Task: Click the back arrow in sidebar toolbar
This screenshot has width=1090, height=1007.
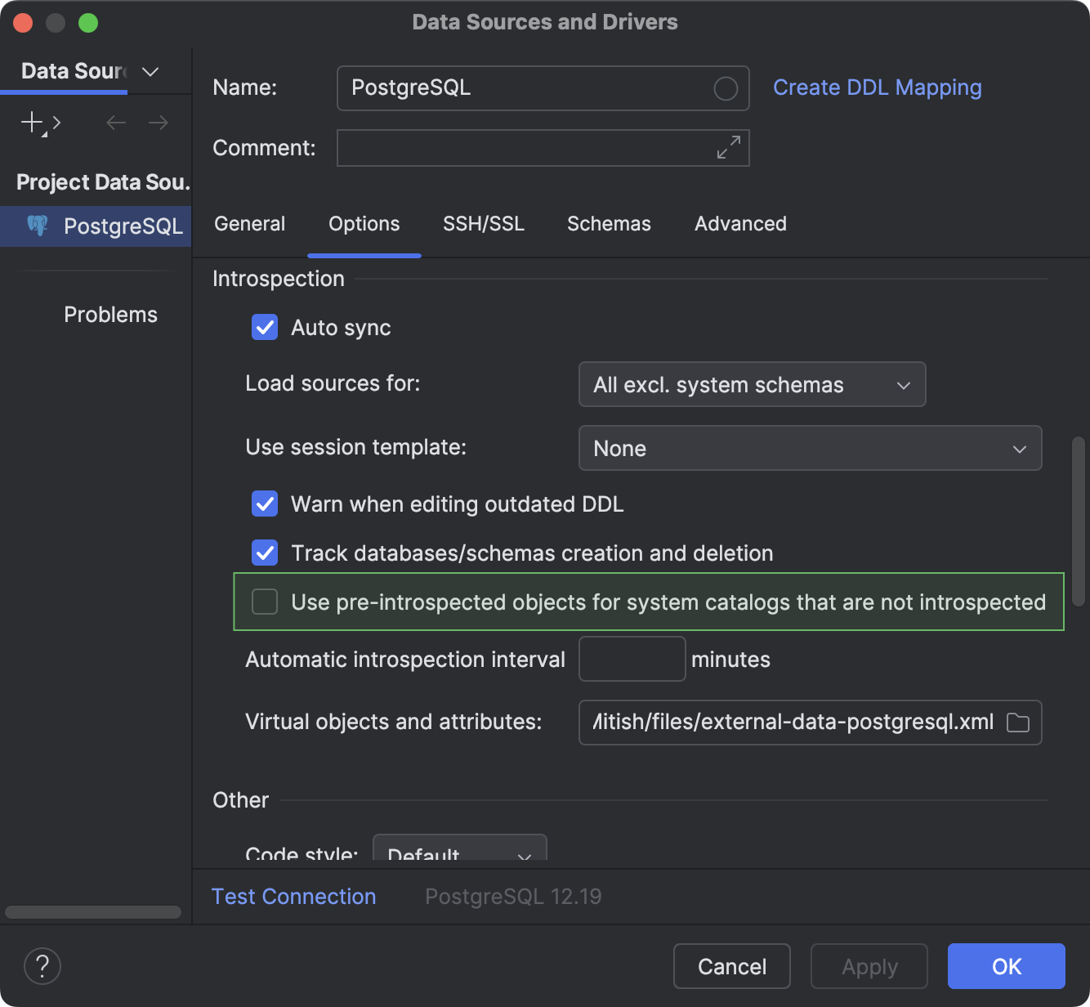Action: point(116,123)
